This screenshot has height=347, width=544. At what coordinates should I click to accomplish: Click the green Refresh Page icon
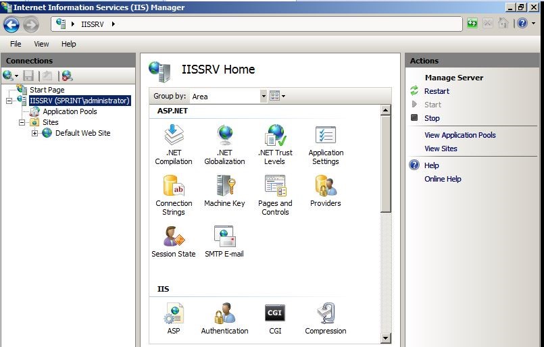point(472,23)
